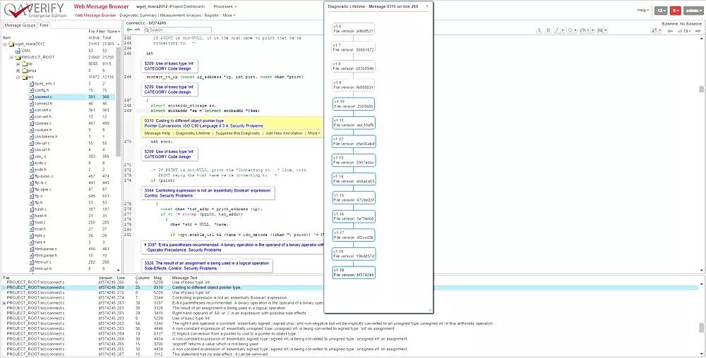Click the 5209 Use of basic type message at line 270
This screenshot has width=706, height=358.
[169, 154]
